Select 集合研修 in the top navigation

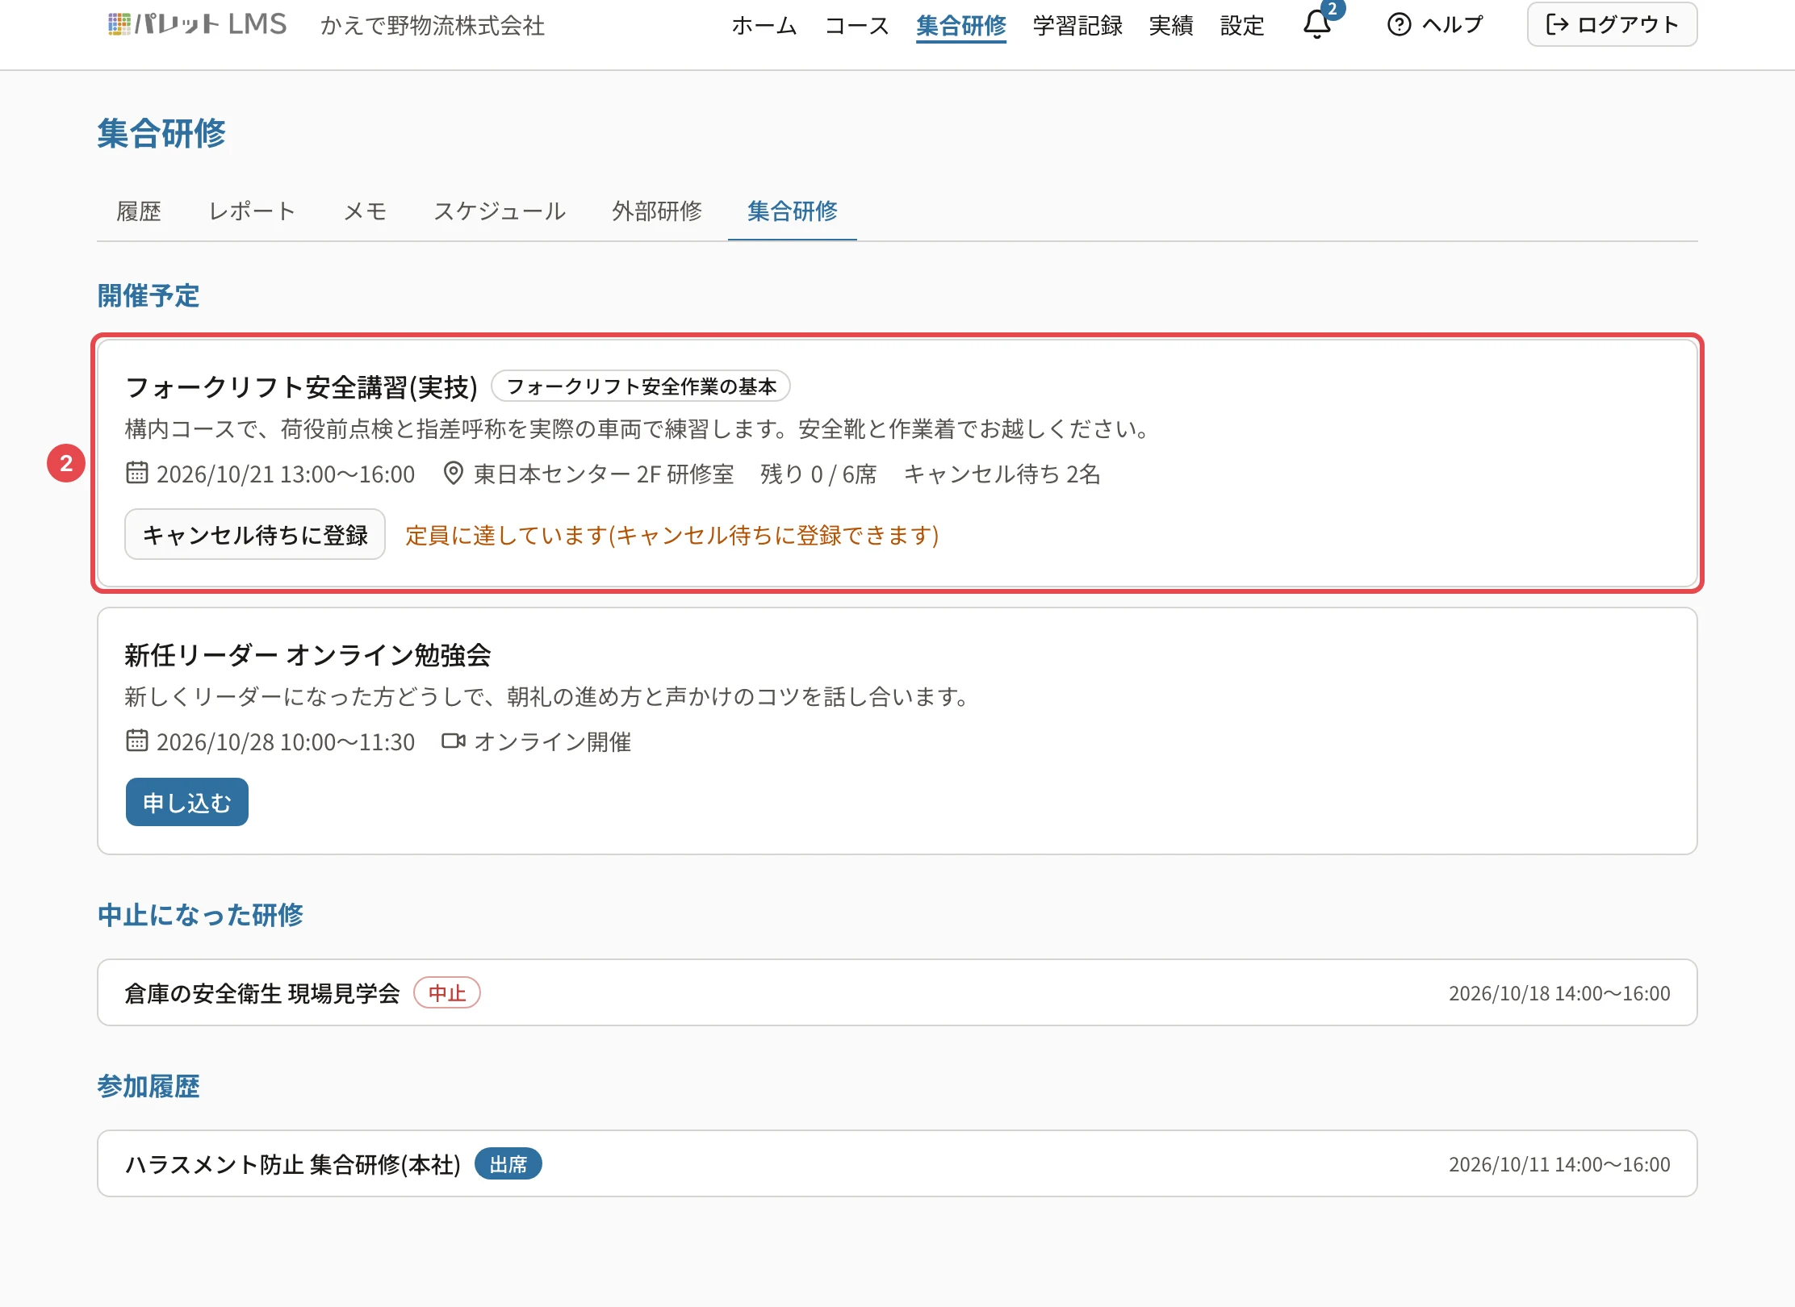961,26
